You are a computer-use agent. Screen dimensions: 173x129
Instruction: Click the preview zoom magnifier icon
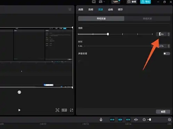click(58, 110)
